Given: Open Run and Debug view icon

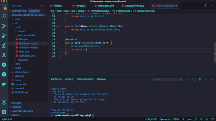Looking at the screenshot, I should pos(4,36).
